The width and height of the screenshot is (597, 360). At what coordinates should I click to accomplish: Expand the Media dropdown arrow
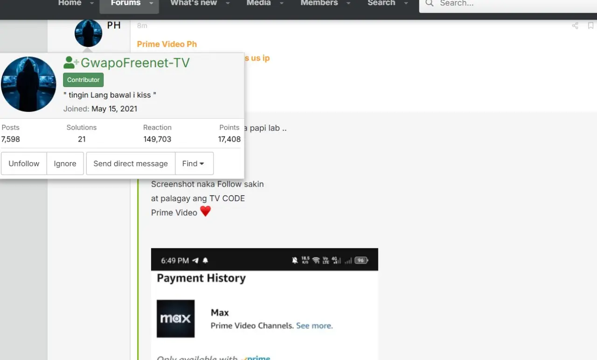point(281,3)
